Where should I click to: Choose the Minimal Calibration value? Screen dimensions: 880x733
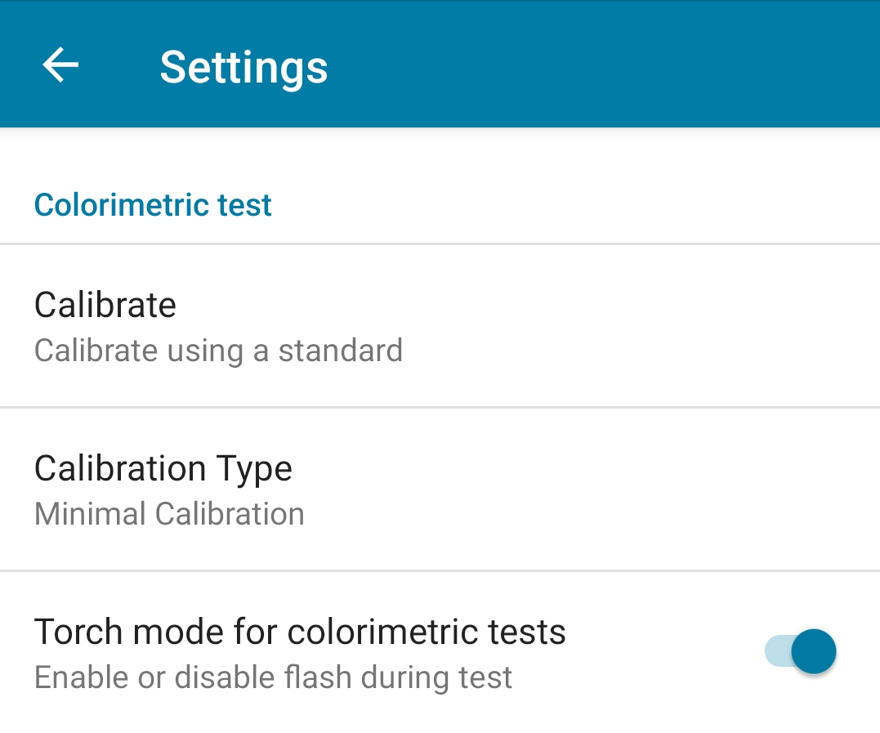pos(169,513)
